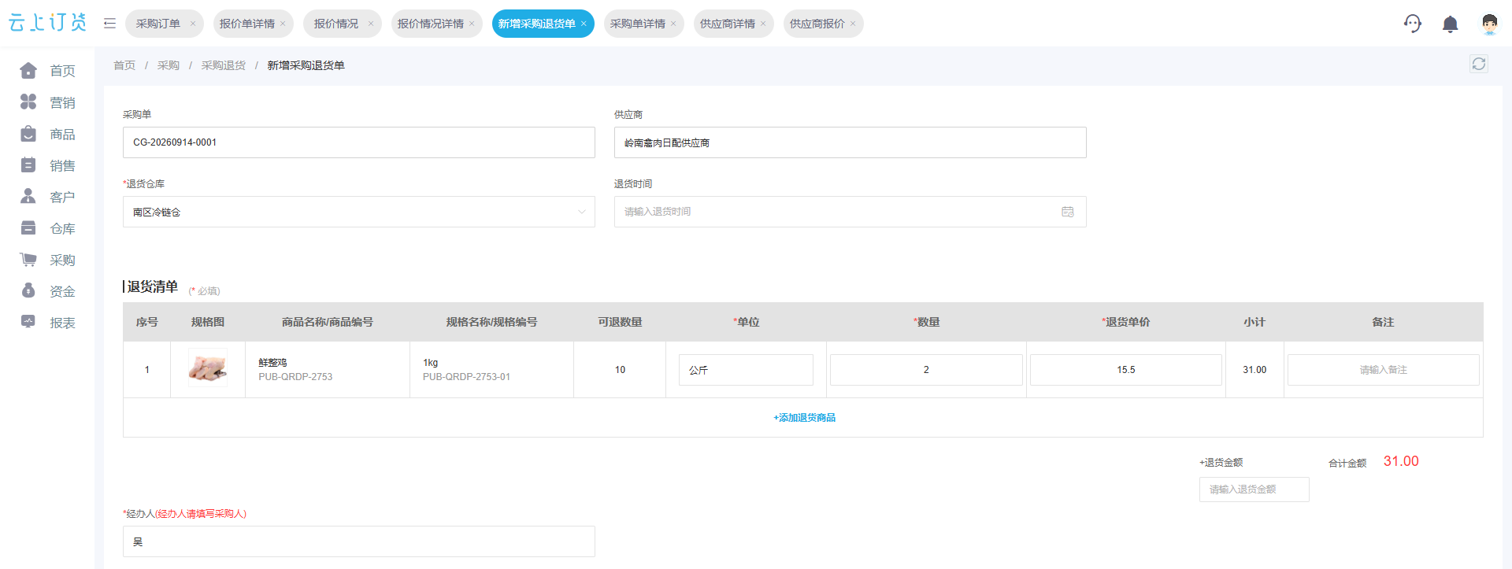Open 资金 in the sidebar
This screenshot has width=1512, height=569.
[47, 291]
